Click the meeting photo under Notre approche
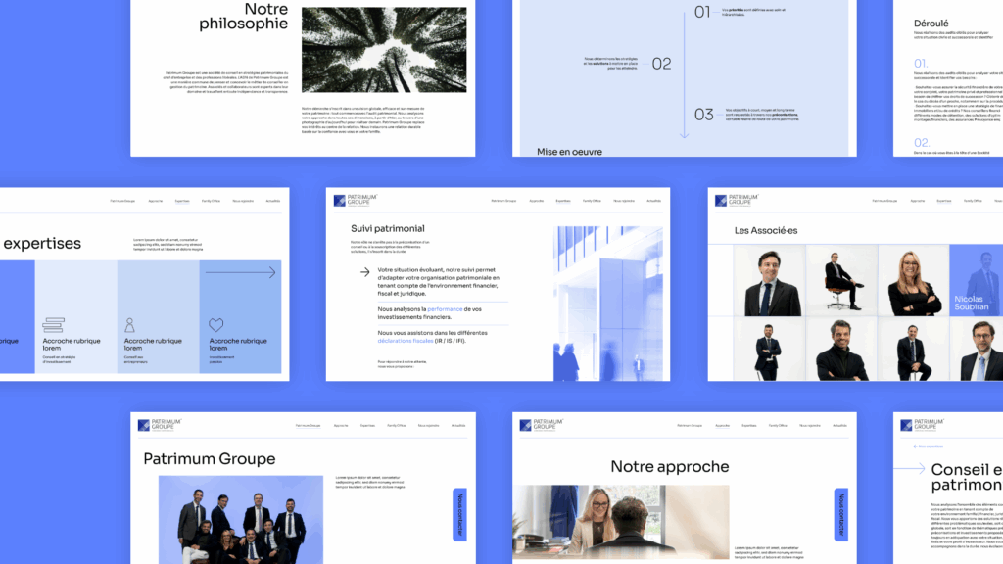This screenshot has height=564, width=1003. pos(620,523)
